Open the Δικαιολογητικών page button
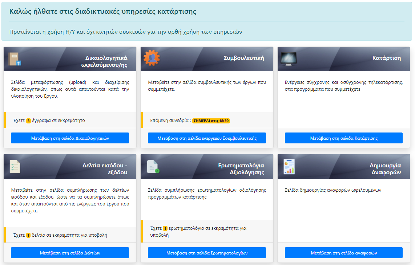 click(70, 138)
